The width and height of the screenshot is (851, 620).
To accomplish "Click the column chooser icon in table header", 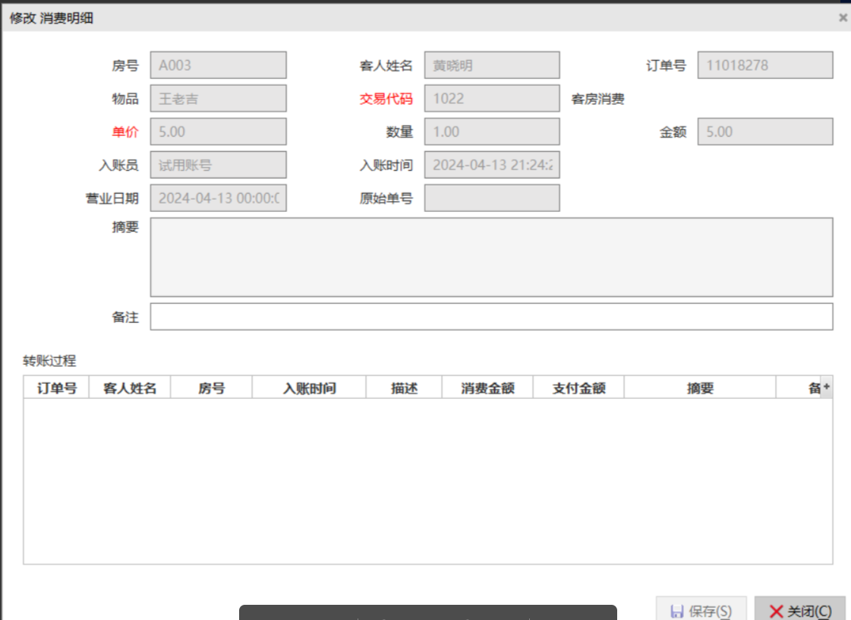I will pos(827,387).
